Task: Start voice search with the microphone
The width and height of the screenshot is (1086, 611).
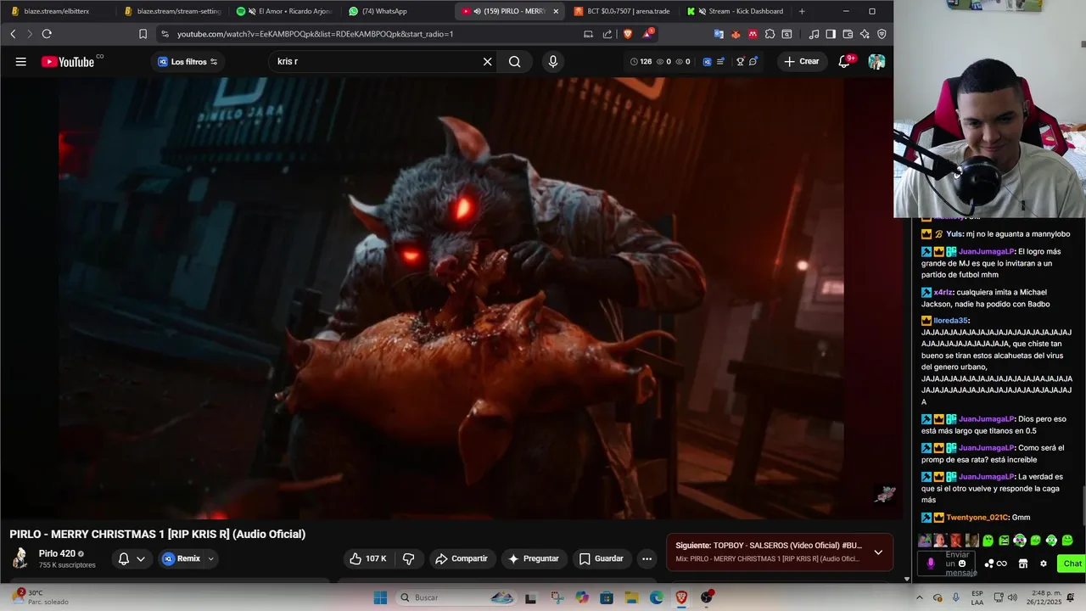Action: pyautogui.click(x=553, y=61)
